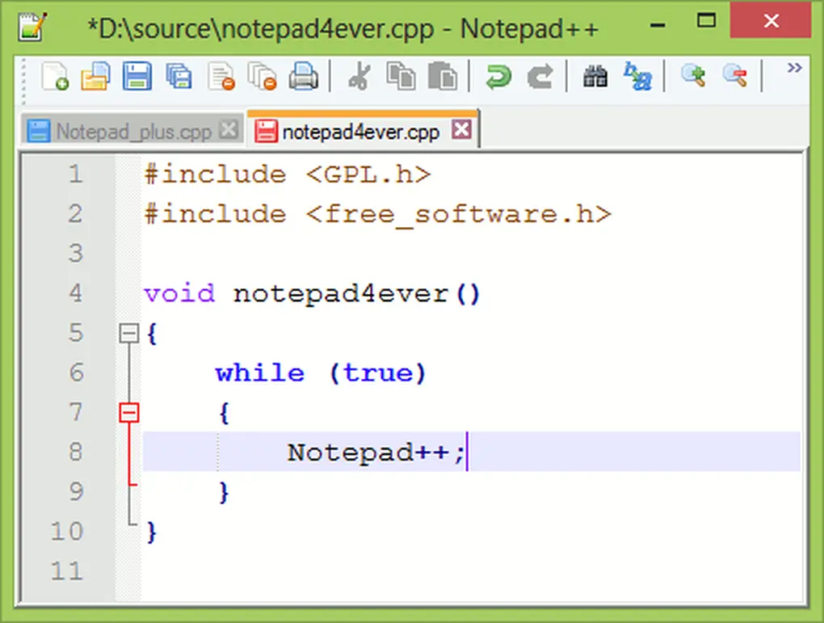The height and width of the screenshot is (623, 824).
Task: Redo the last edit
Action: [x=539, y=75]
